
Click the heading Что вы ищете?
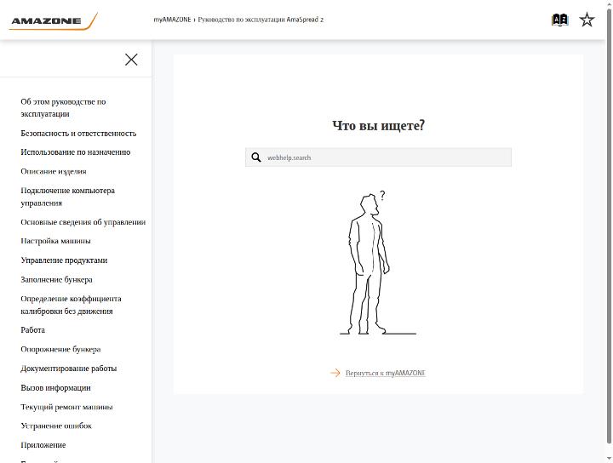click(378, 125)
